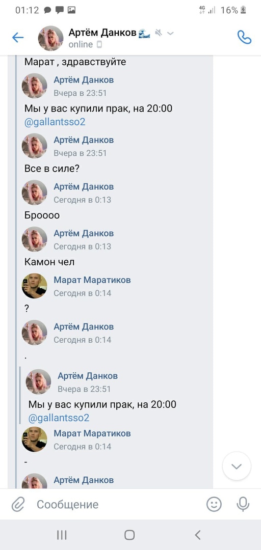
Task: Tap the Android home button
Action: [129, 535]
